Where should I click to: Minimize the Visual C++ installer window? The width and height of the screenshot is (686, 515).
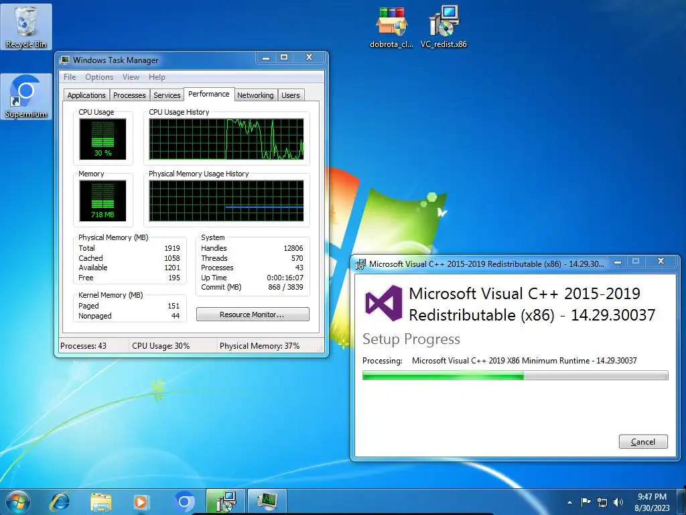point(617,262)
